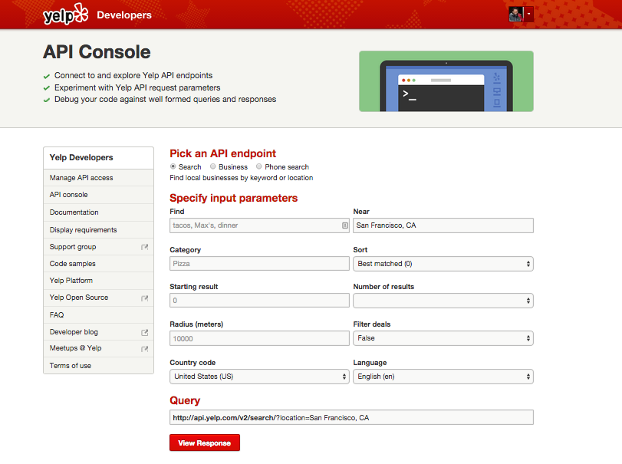
Task: Focus the Find input field
Action: 259,225
